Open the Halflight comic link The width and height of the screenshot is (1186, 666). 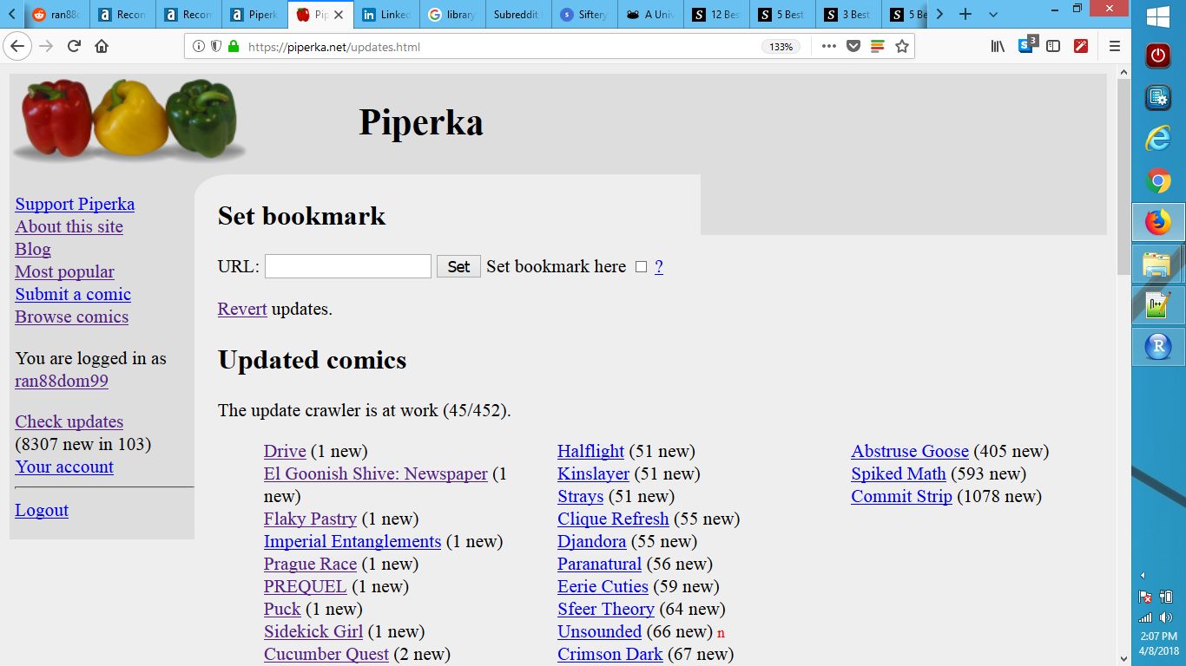(x=590, y=451)
